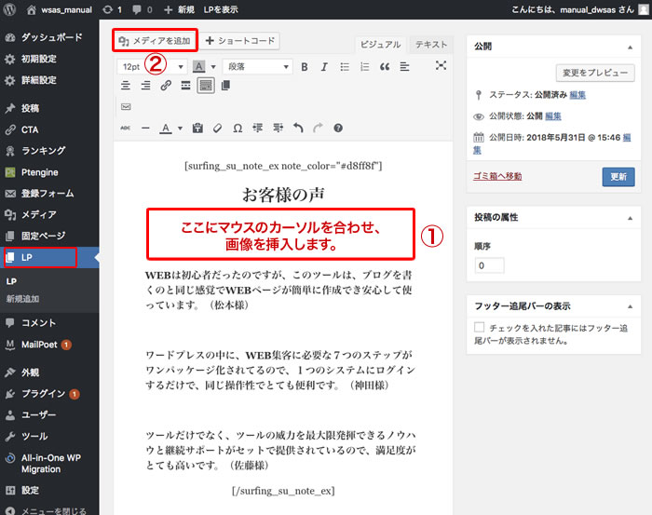
Task: Open プラグイン in the sidebar menu
Action: tap(43, 393)
